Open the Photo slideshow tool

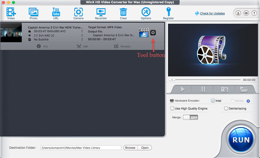point(34,13)
